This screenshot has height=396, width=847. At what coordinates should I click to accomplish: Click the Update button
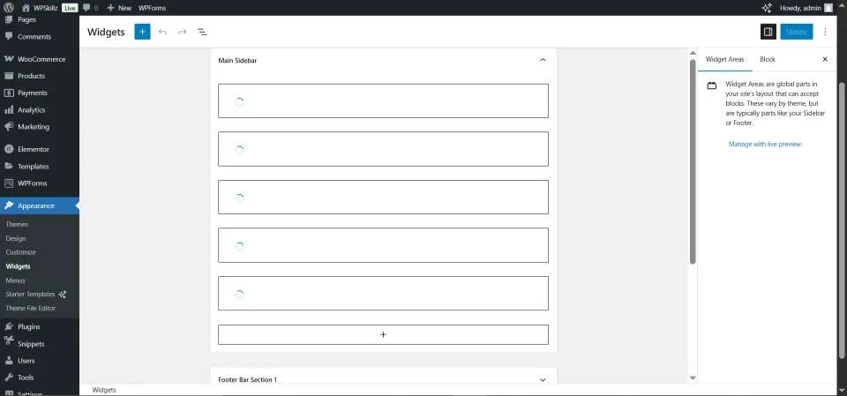point(796,32)
